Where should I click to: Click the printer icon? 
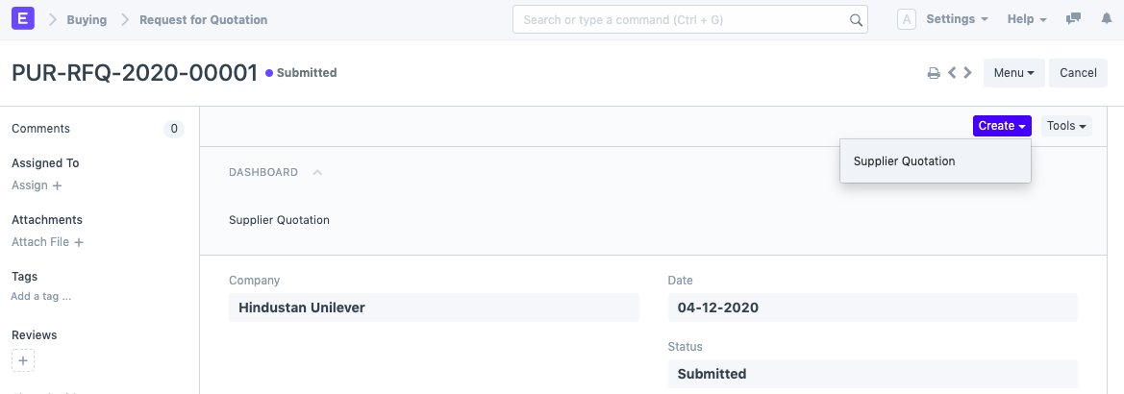pyautogui.click(x=933, y=73)
